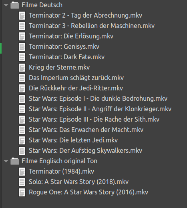Image resolution: width=187 pixels, height=208 pixels.
Task: Select Das Imperium schlägt zurück.mkv
Action: point(76,78)
